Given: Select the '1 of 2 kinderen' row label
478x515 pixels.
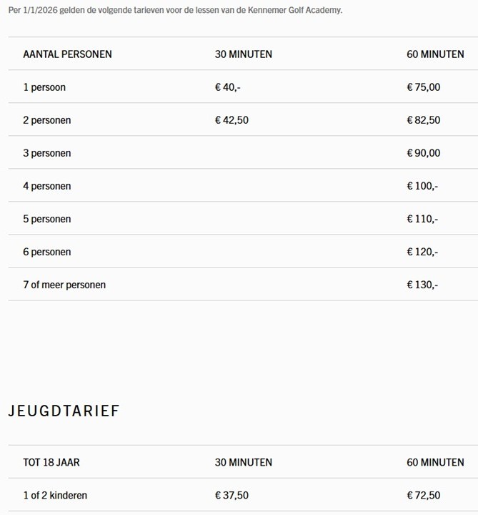Looking at the screenshot, I should point(55,495).
